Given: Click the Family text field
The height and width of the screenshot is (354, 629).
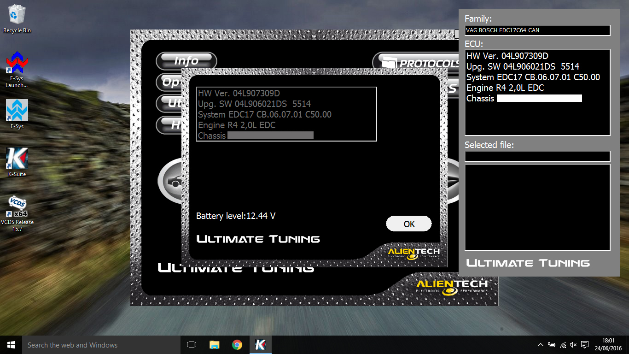Looking at the screenshot, I should coord(537,30).
